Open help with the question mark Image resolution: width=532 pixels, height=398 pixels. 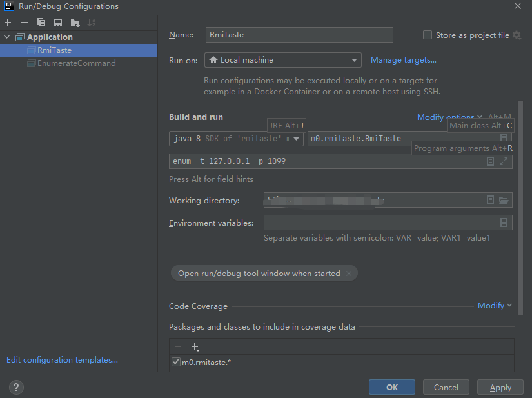[x=16, y=387]
